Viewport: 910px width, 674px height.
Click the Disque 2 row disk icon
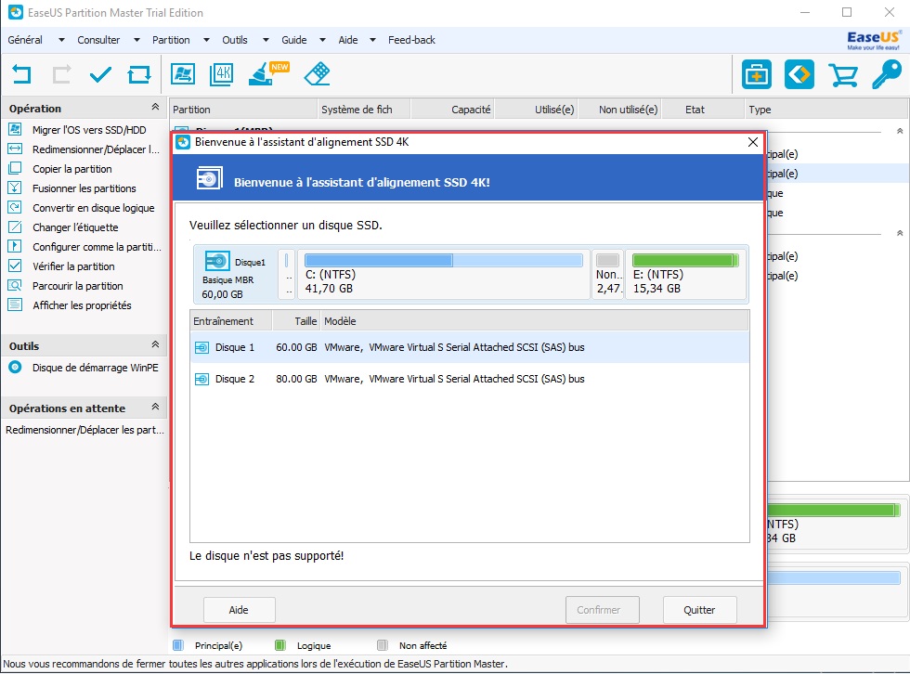tap(201, 379)
